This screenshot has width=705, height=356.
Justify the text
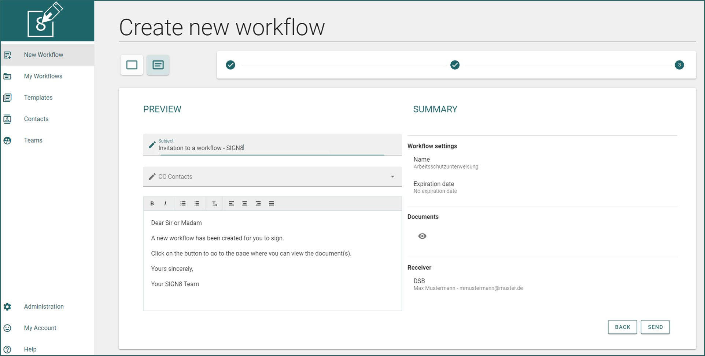272,203
